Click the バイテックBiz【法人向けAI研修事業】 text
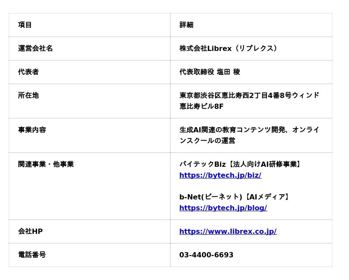Screen dimensions: 349x280 coord(241,164)
